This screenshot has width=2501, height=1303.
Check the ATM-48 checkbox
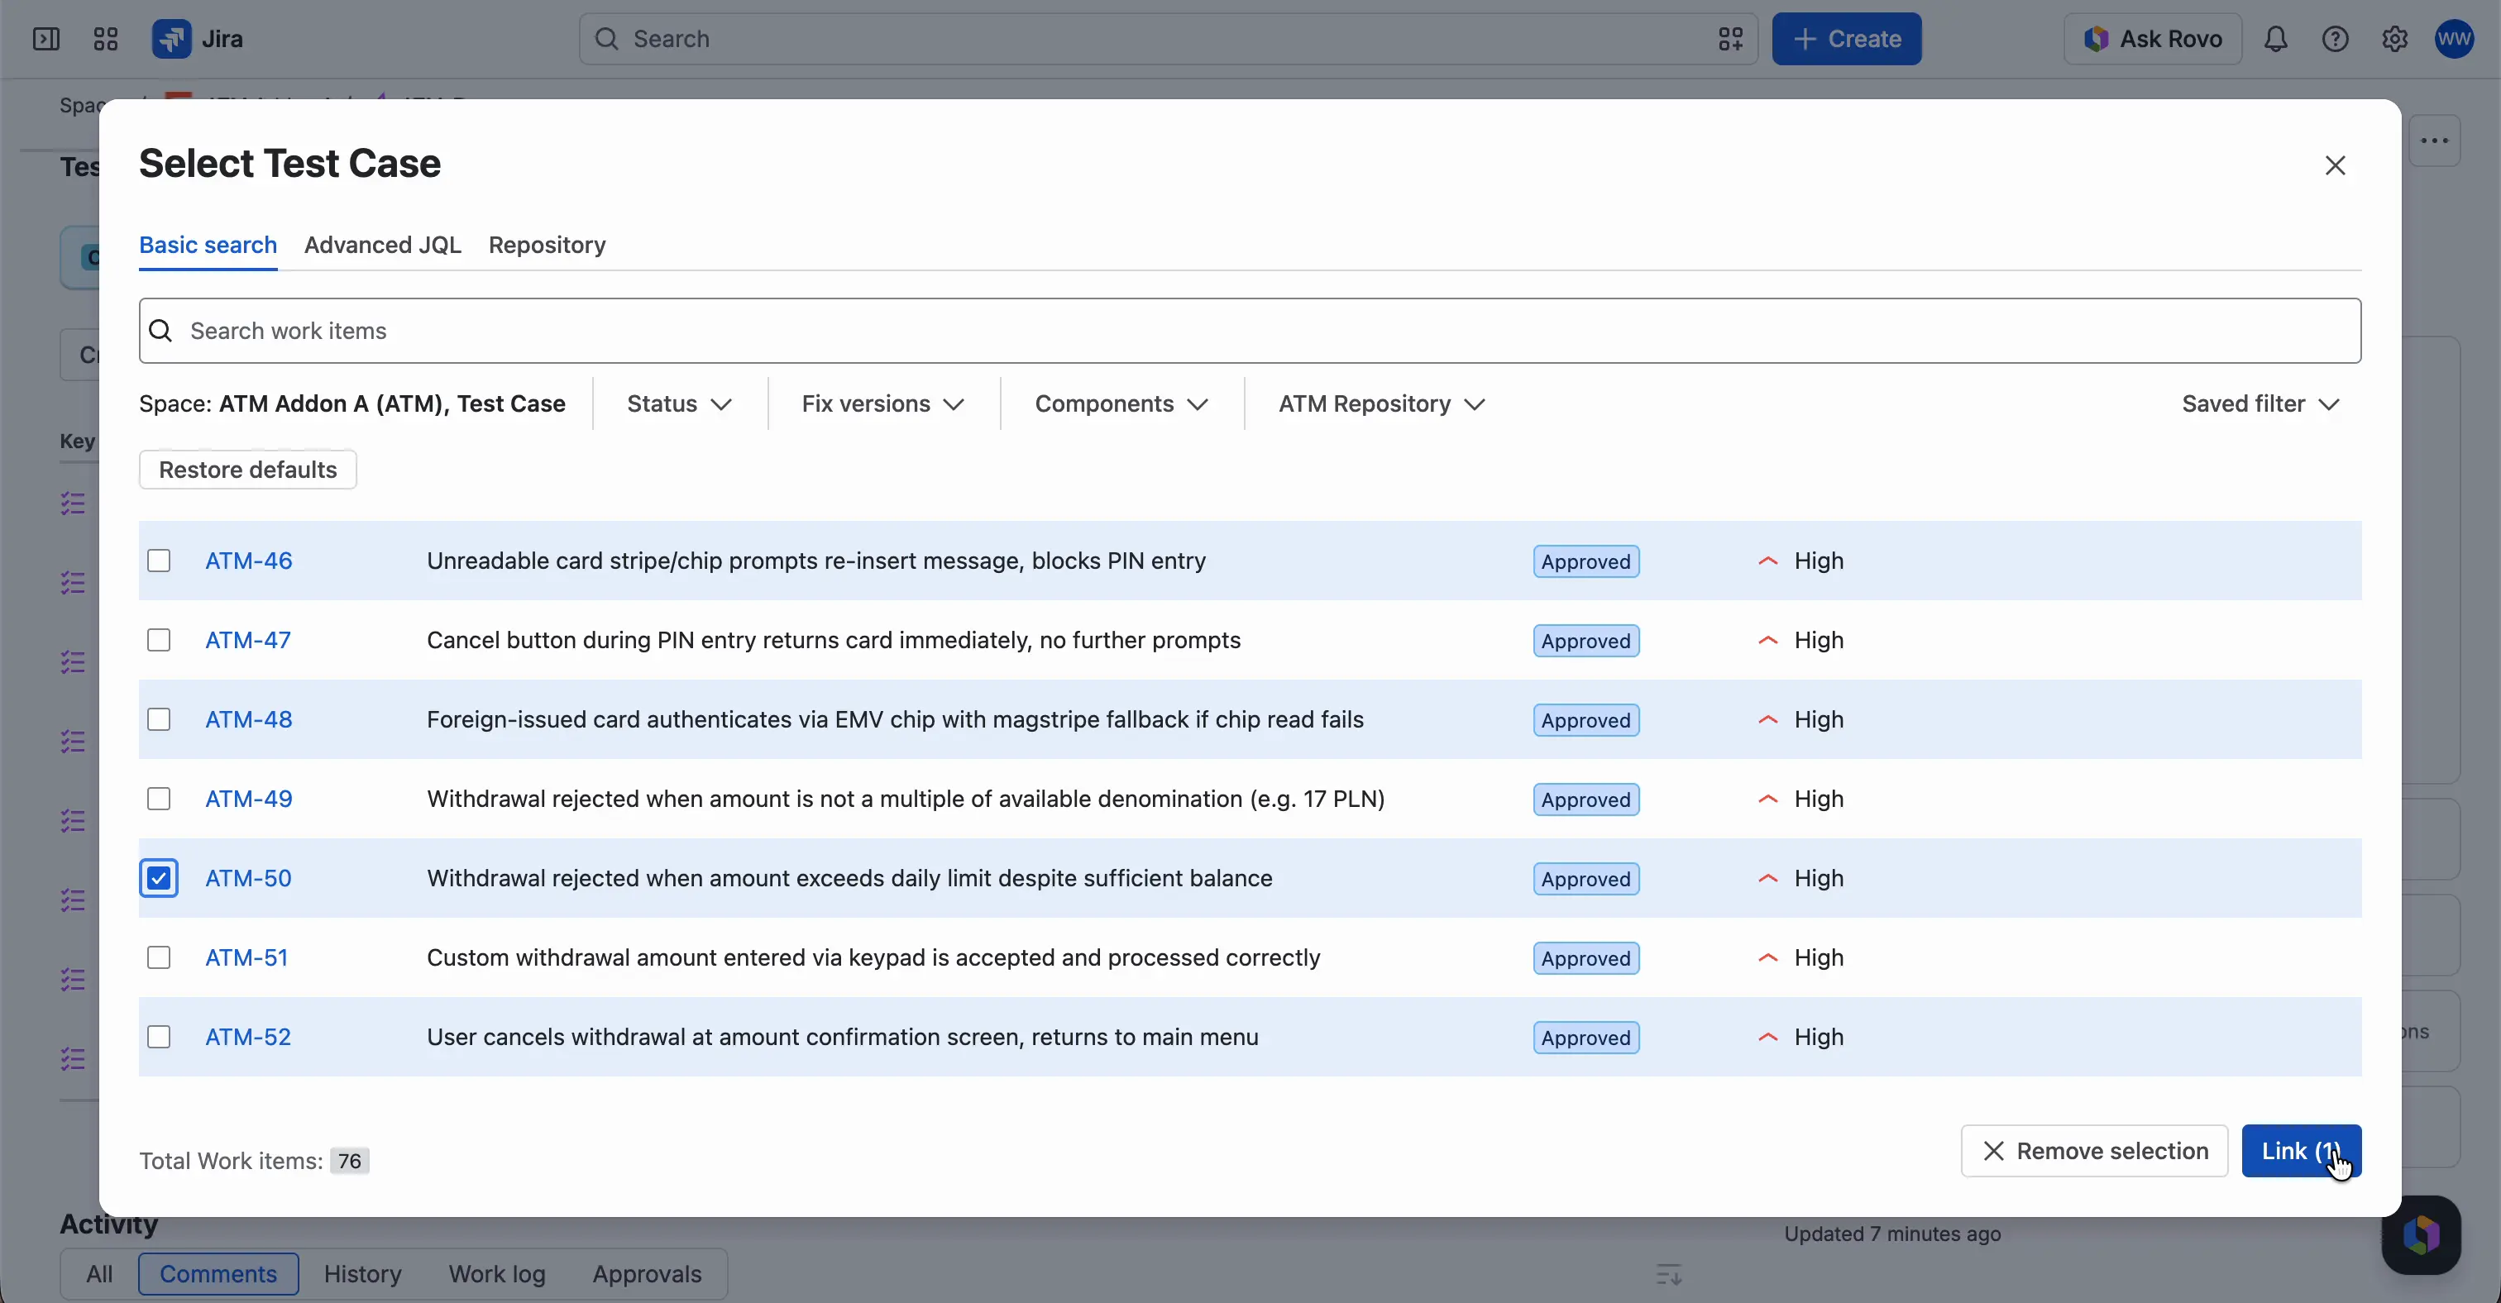click(158, 720)
